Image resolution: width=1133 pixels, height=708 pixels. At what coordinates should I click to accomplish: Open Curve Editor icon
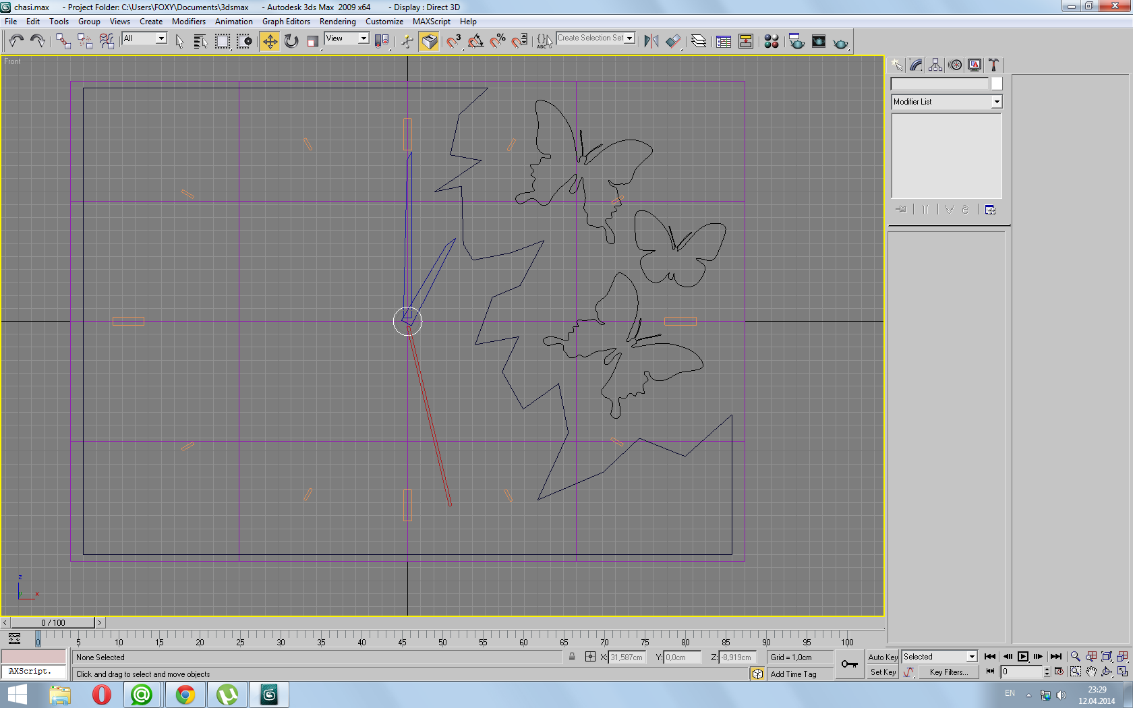pyautogui.click(x=724, y=42)
